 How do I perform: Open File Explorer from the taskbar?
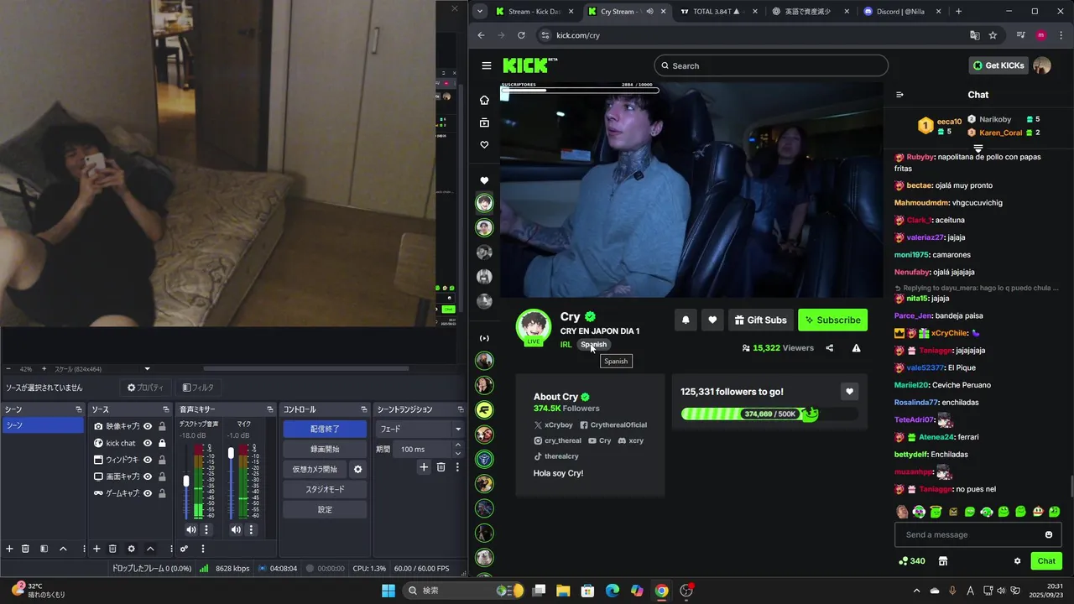[x=563, y=591]
